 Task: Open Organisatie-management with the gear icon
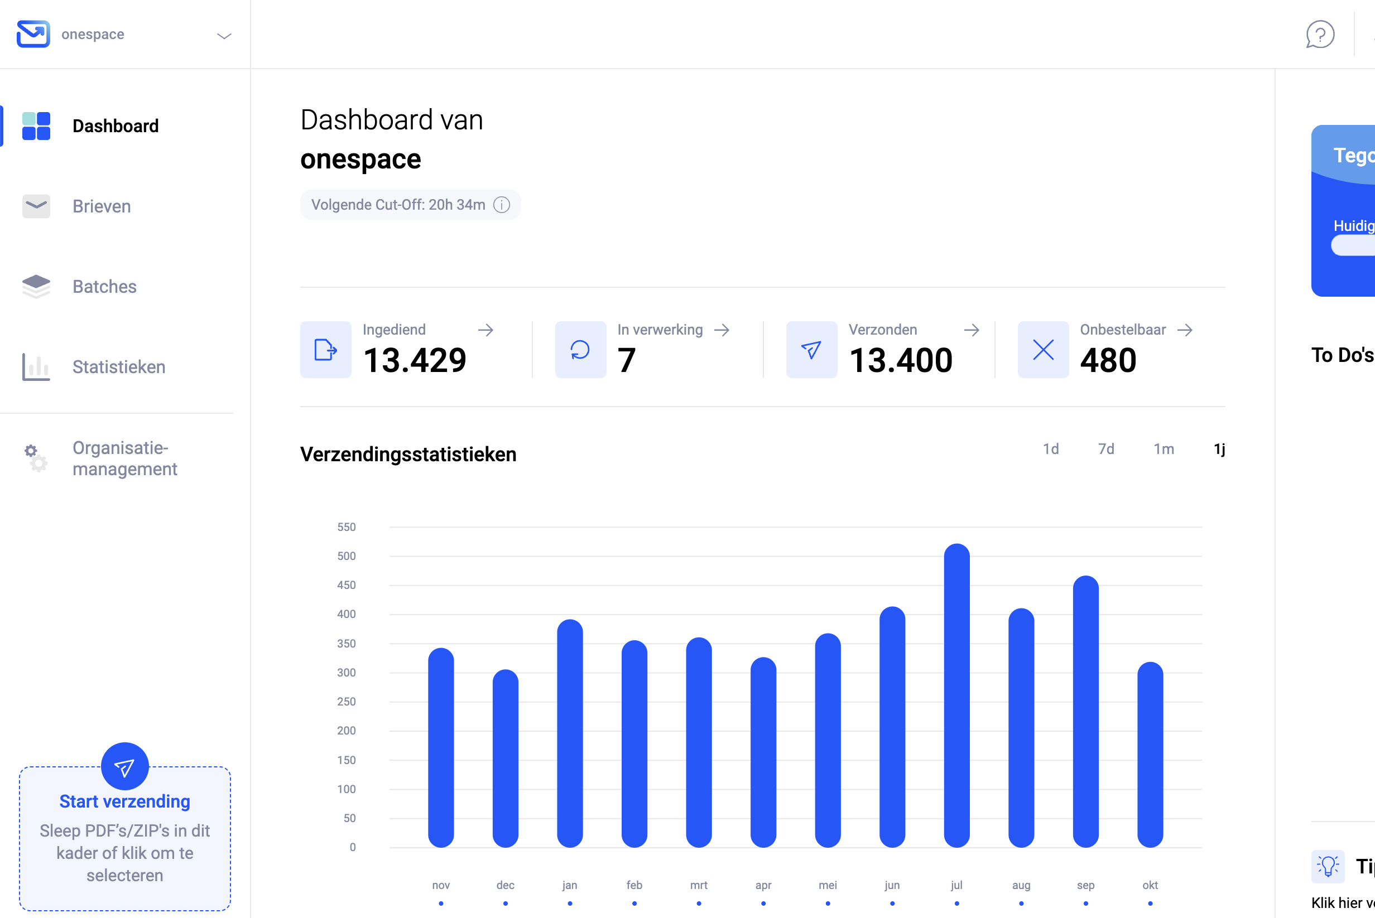click(x=36, y=458)
